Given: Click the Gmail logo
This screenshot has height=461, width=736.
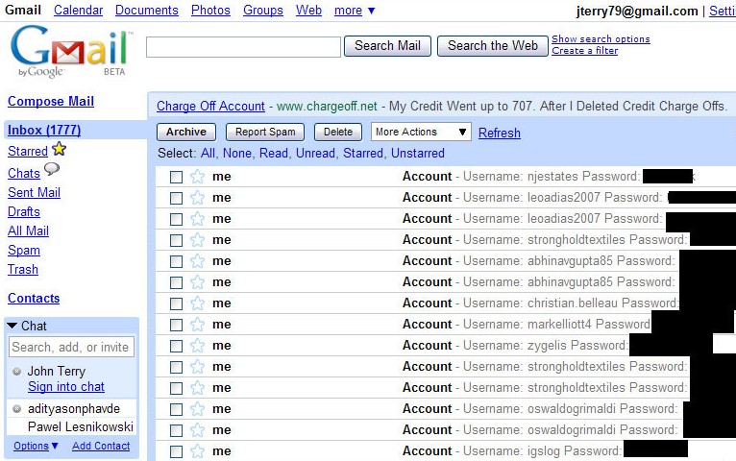Looking at the screenshot, I should tap(70, 51).
